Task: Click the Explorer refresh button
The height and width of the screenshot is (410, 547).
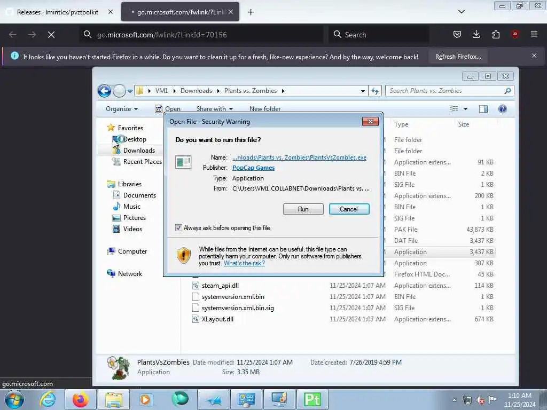Action: click(375, 91)
